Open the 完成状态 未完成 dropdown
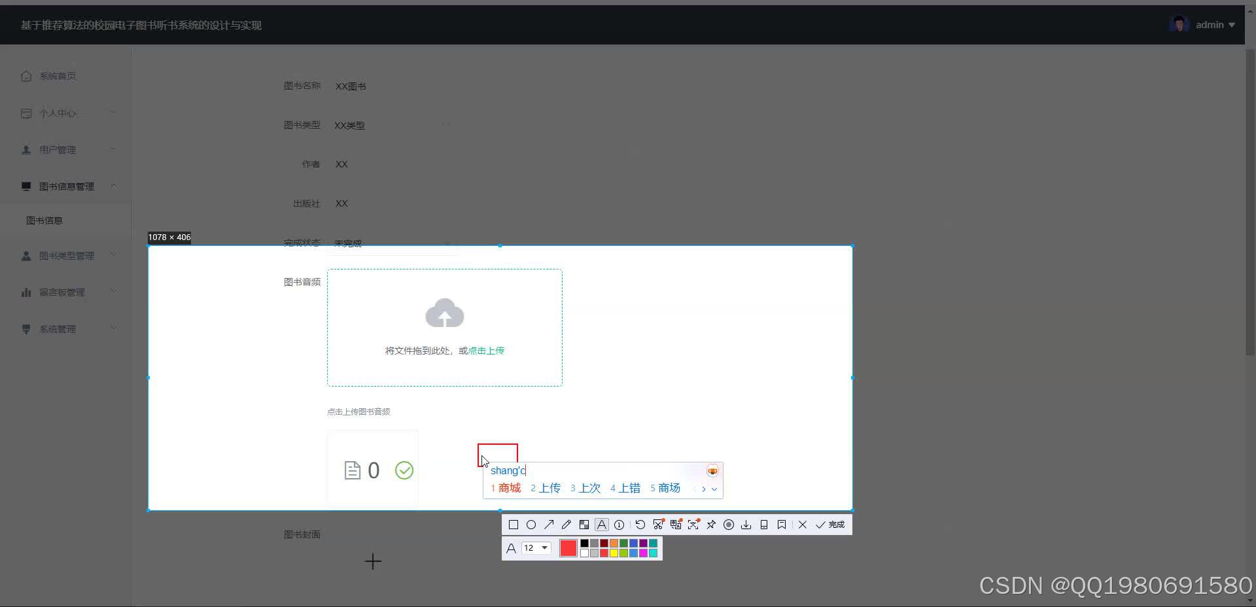Screen dimensions: 1256x607 pos(392,243)
